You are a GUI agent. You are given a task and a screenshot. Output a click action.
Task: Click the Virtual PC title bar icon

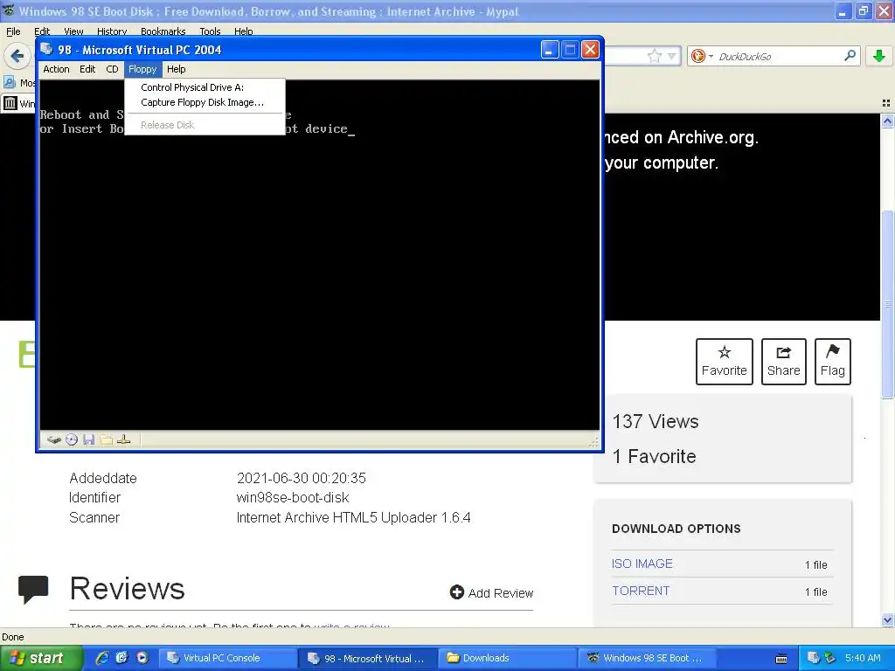click(x=47, y=49)
